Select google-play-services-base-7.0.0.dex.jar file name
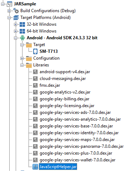This screenshot has width=131, height=171. [76, 126]
